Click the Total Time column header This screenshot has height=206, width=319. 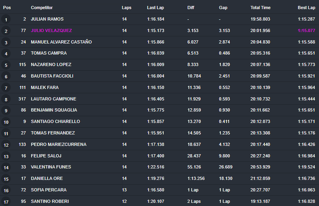point(260,8)
